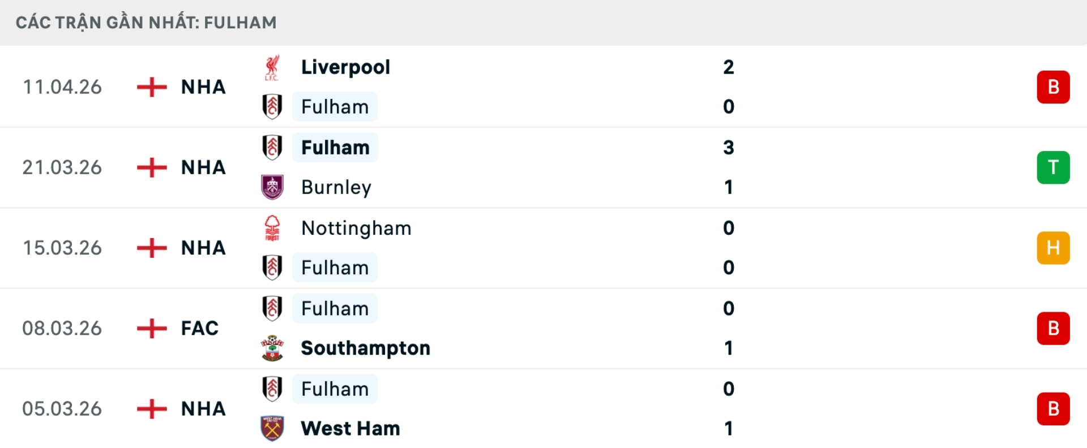Select the Burnley team name
1087x448 pixels.
click(x=336, y=187)
